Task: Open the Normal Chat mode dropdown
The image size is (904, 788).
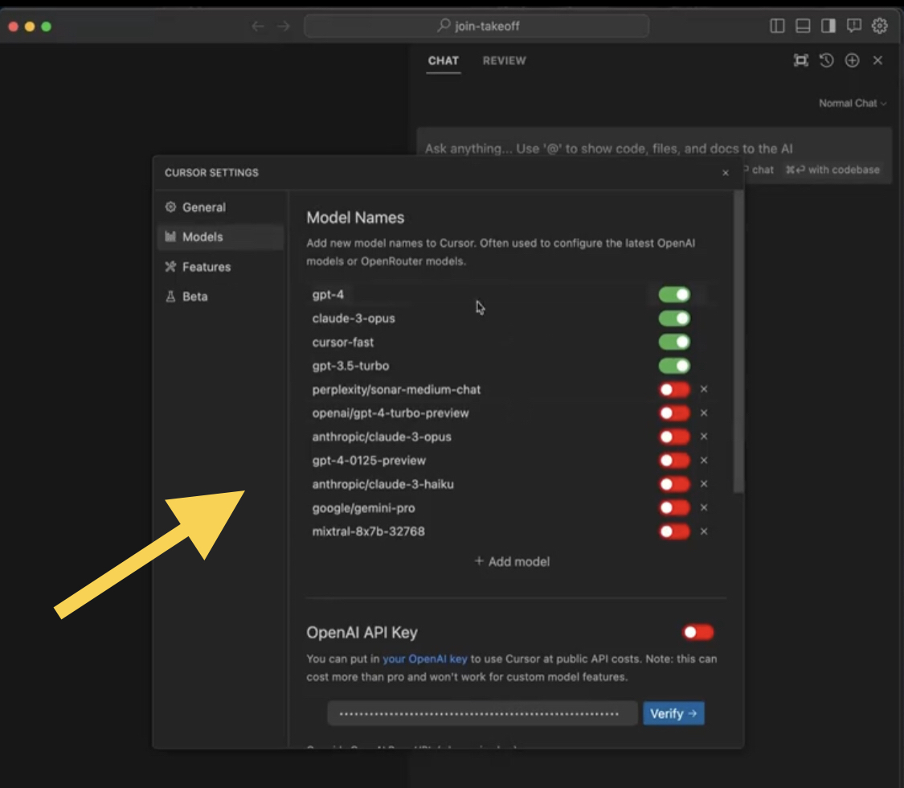Action: [853, 103]
